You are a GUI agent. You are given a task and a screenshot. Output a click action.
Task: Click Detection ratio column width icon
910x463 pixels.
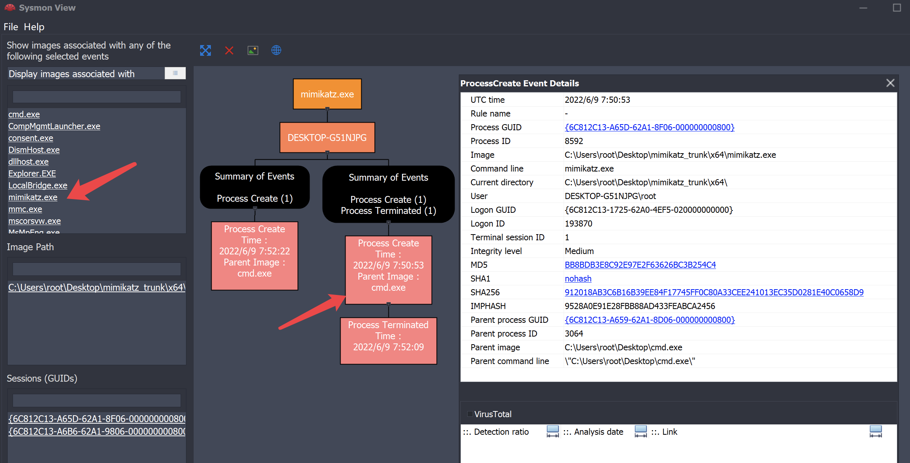coord(553,431)
